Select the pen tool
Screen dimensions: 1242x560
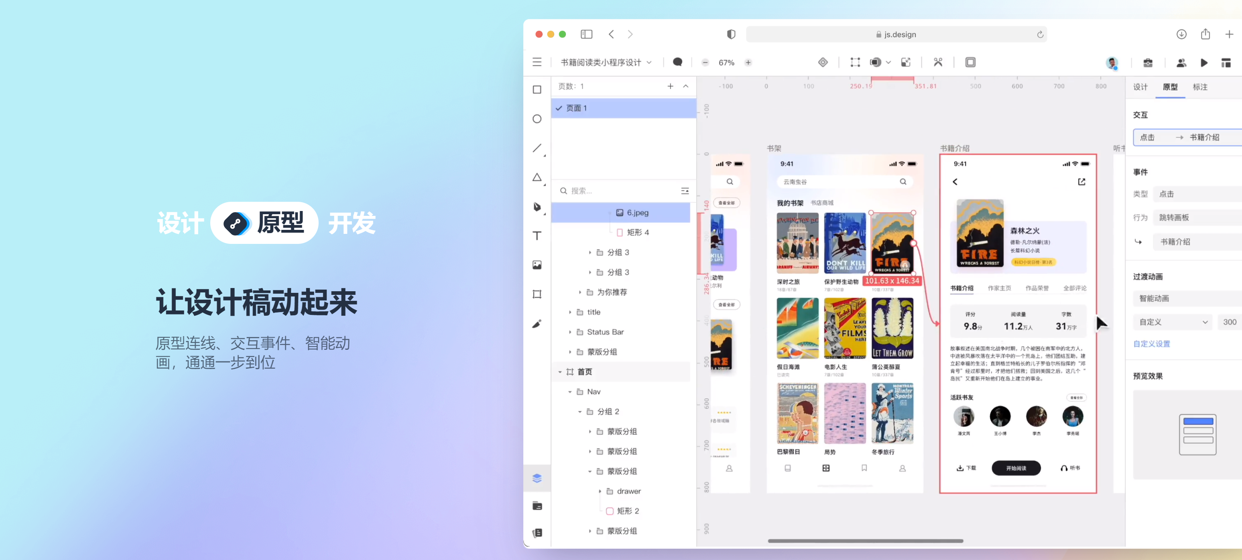point(537,207)
